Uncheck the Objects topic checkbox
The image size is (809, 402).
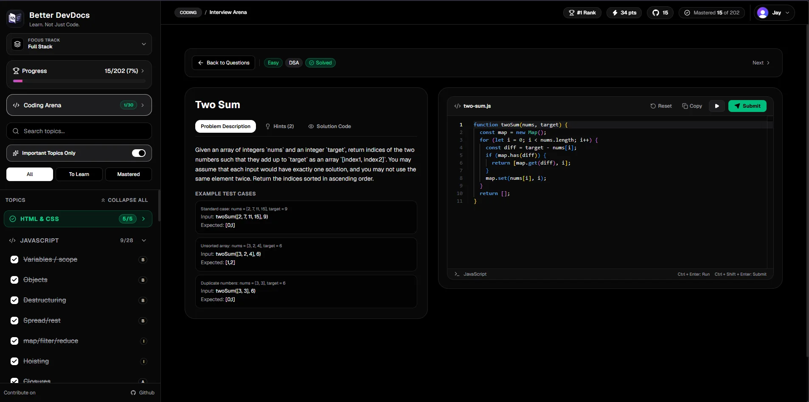pyautogui.click(x=14, y=280)
